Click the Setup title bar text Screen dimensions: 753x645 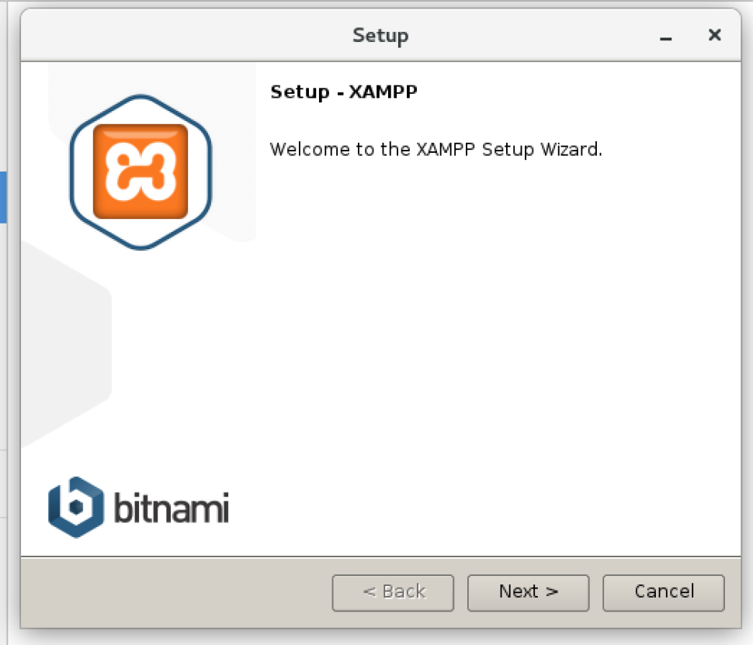pos(380,36)
